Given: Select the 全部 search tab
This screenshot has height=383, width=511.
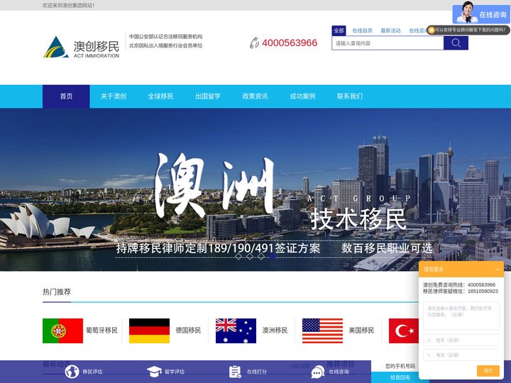Looking at the screenshot, I should coord(339,30).
